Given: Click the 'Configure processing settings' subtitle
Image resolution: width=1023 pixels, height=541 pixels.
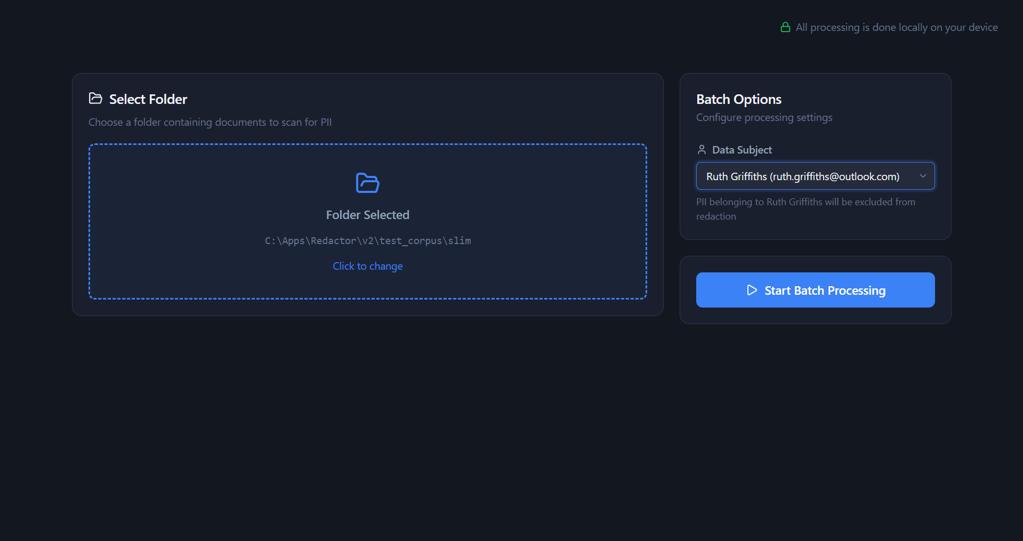Looking at the screenshot, I should pyautogui.click(x=764, y=117).
